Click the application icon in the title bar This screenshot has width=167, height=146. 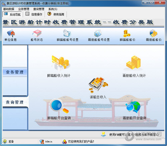tap(4, 4)
